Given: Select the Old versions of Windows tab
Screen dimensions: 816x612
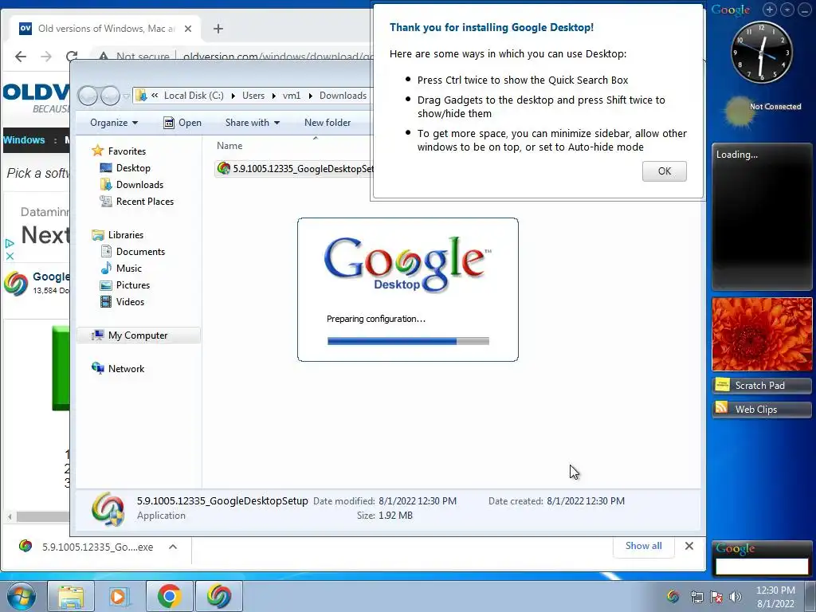Looking at the screenshot, I should [105, 29].
